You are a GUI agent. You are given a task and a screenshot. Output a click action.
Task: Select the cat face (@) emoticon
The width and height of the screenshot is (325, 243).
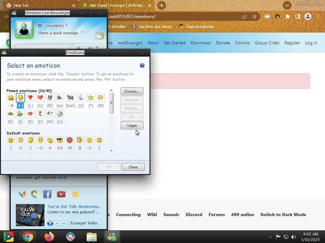[x=50, y=97]
